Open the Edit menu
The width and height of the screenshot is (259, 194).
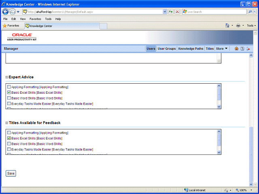click(13, 19)
